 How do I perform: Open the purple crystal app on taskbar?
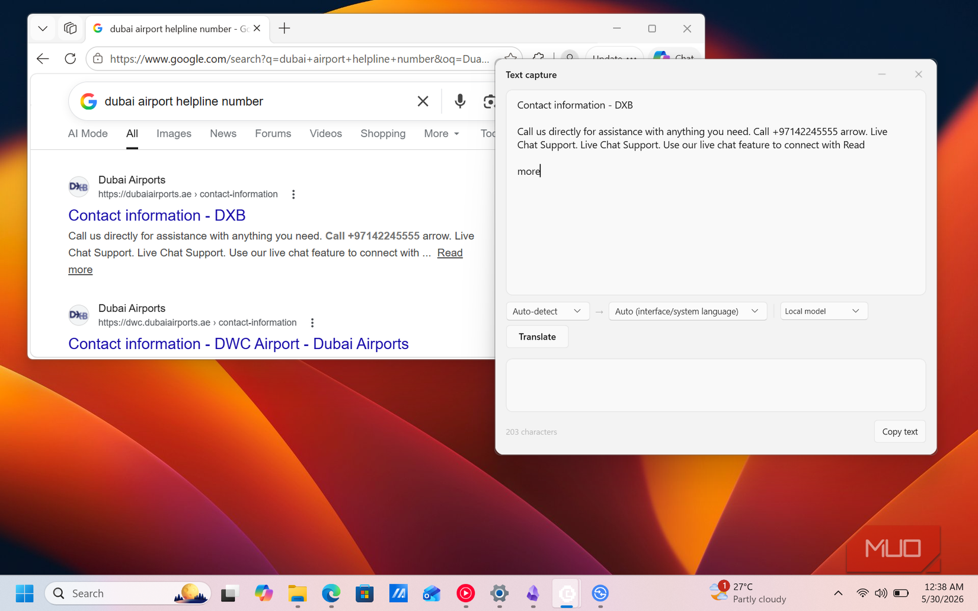[x=533, y=593]
